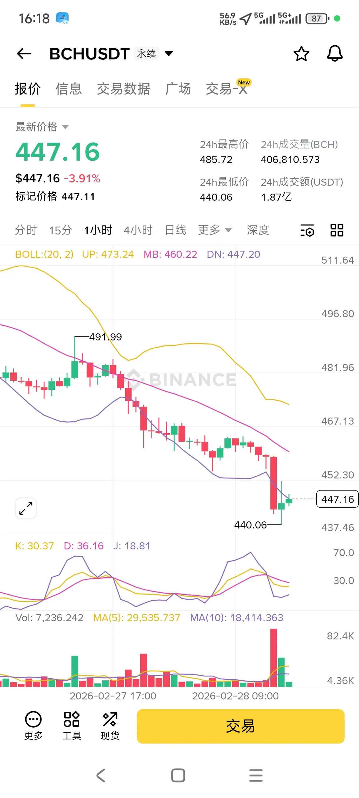Tap 永续 perpetual label

pyautogui.click(x=147, y=53)
